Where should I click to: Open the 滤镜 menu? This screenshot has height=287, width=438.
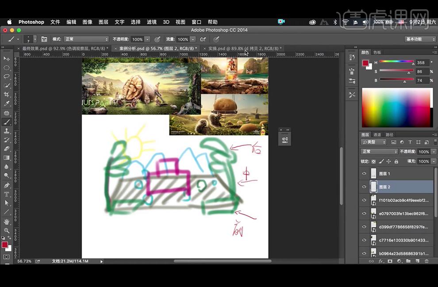[x=152, y=22]
